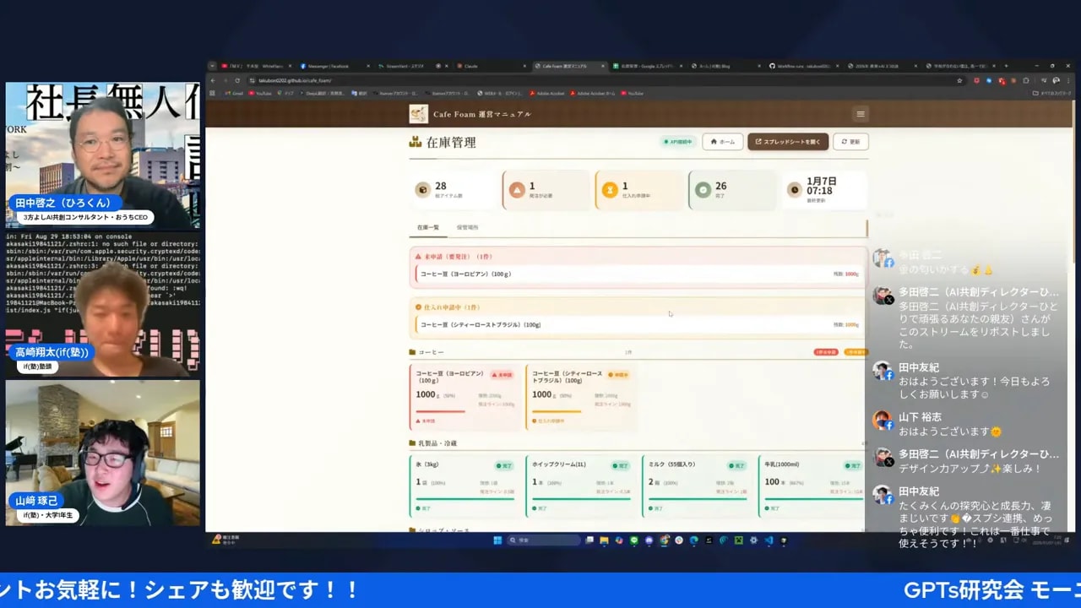Viewport: 1081px width, 608px height.
Task: Click the home icon inside the ホーム button
Action: (x=713, y=142)
